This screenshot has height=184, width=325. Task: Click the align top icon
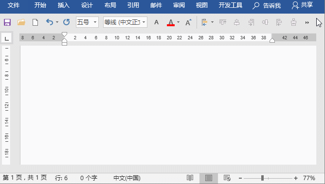click(223, 22)
